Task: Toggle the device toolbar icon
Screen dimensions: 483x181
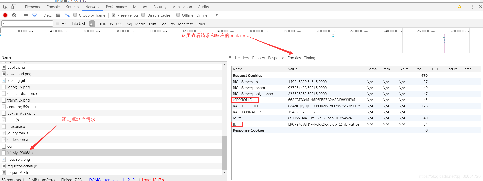Action: 14,7
